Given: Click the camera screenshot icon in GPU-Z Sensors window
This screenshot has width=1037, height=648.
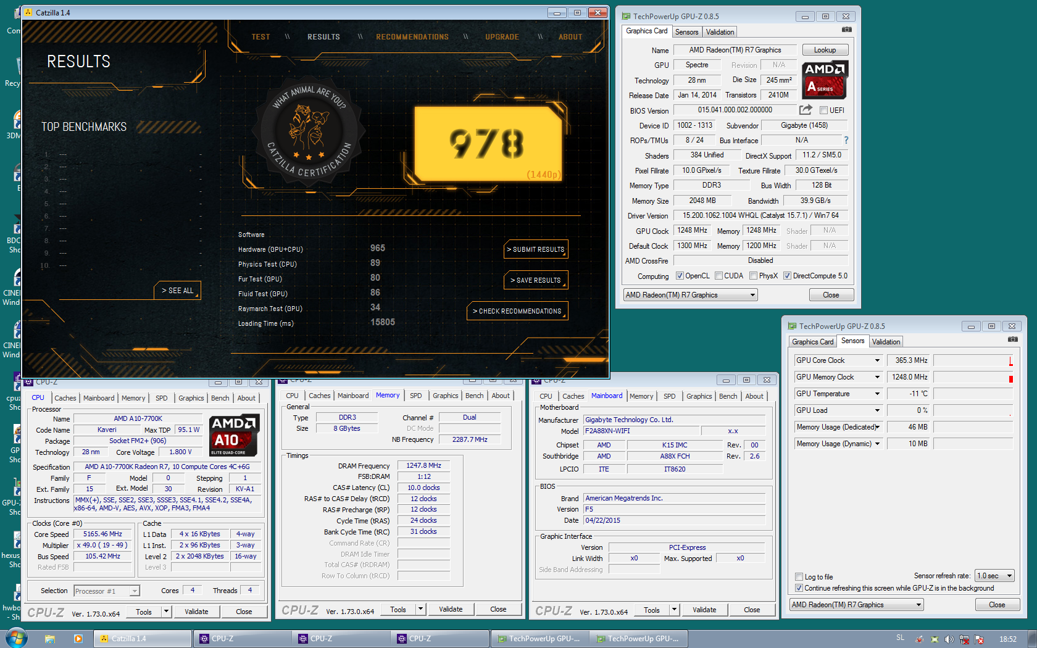Looking at the screenshot, I should (1012, 339).
